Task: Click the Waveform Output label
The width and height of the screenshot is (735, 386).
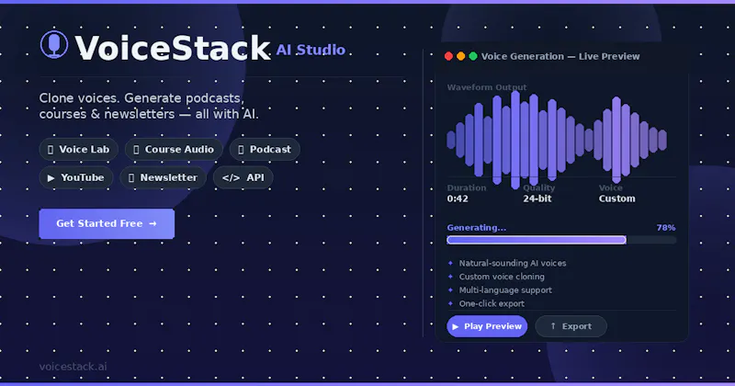Action: point(487,87)
